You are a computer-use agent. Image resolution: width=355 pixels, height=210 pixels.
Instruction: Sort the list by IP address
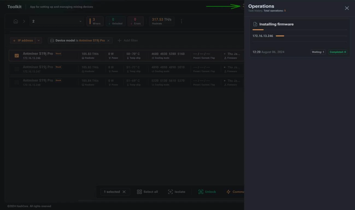(x=23, y=40)
